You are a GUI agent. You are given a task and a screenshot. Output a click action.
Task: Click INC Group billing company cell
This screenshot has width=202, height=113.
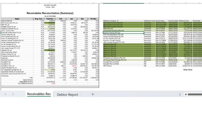coord(123,66)
